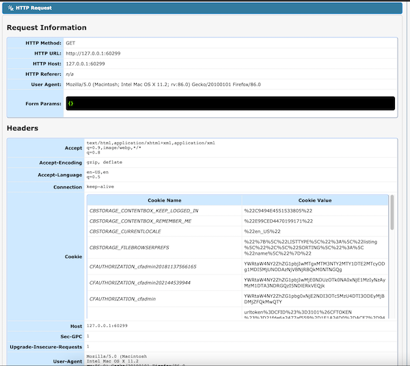Click the Accept-Encoding header label
This screenshot has width=410, height=366.
(x=61, y=163)
